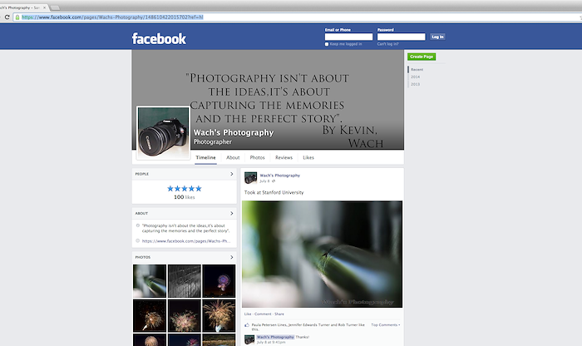Click the green padlock in address bar

17,17
